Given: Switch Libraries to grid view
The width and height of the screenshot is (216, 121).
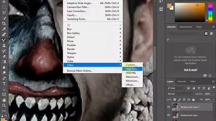Looking at the screenshot, I should pos(206,34).
